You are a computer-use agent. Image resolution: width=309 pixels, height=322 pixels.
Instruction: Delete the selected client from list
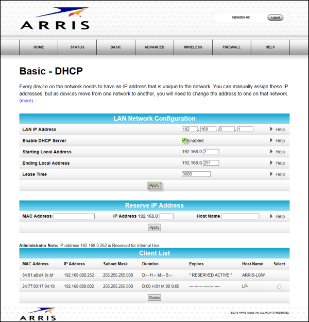(154, 298)
